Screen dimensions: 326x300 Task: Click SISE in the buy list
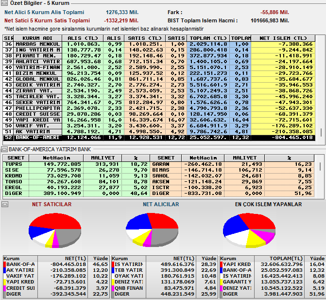tap(12, 170)
